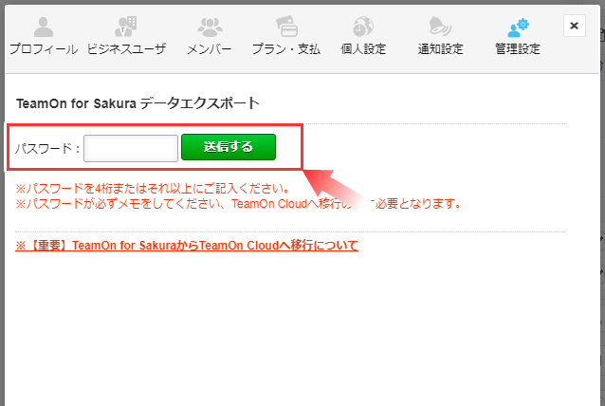Image resolution: width=605 pixels, height=406 pixels.
Task: Click the TeamOn for Sakura データエクスポート heading
Action: 137,103
